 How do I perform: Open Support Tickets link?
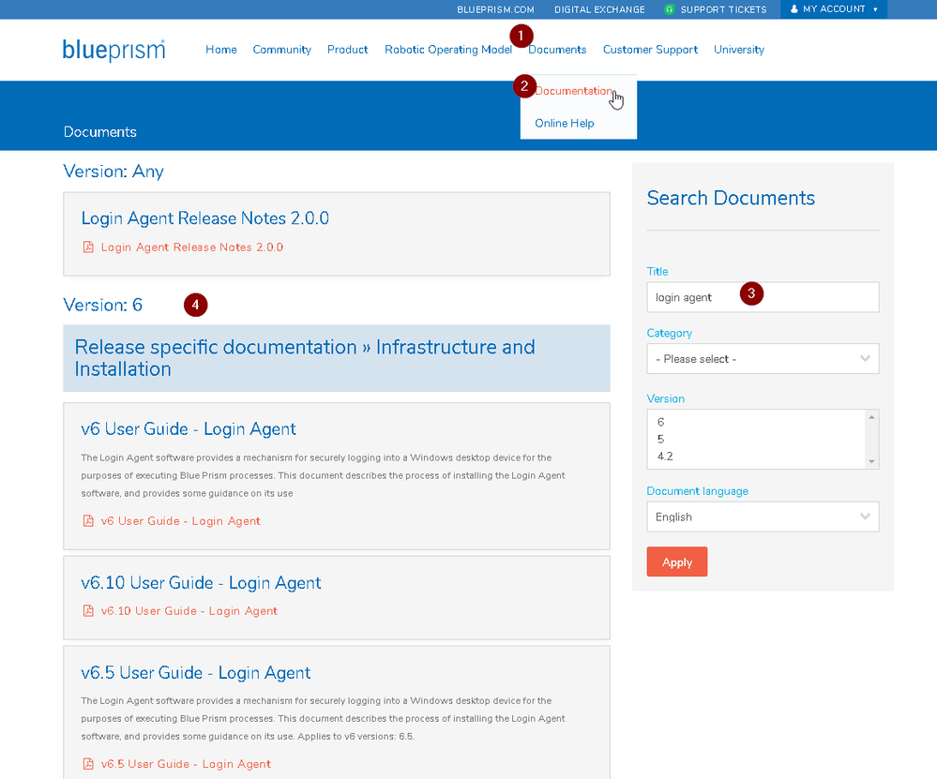[724, 9]
